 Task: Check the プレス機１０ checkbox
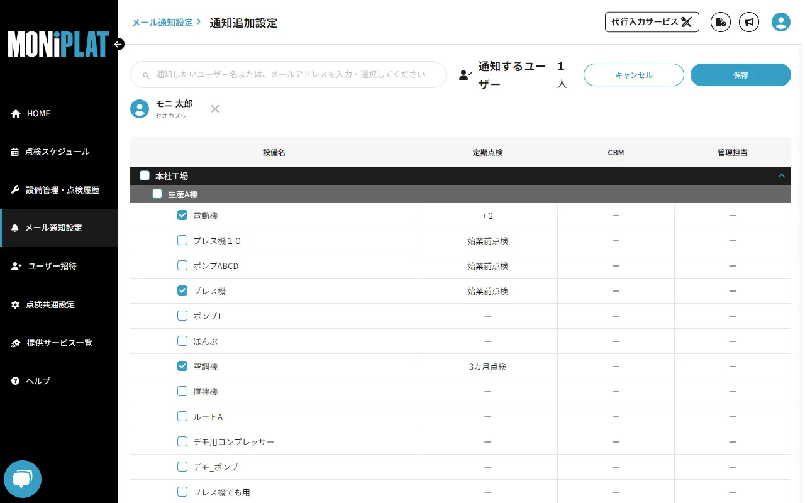click(x=182, y=240)
